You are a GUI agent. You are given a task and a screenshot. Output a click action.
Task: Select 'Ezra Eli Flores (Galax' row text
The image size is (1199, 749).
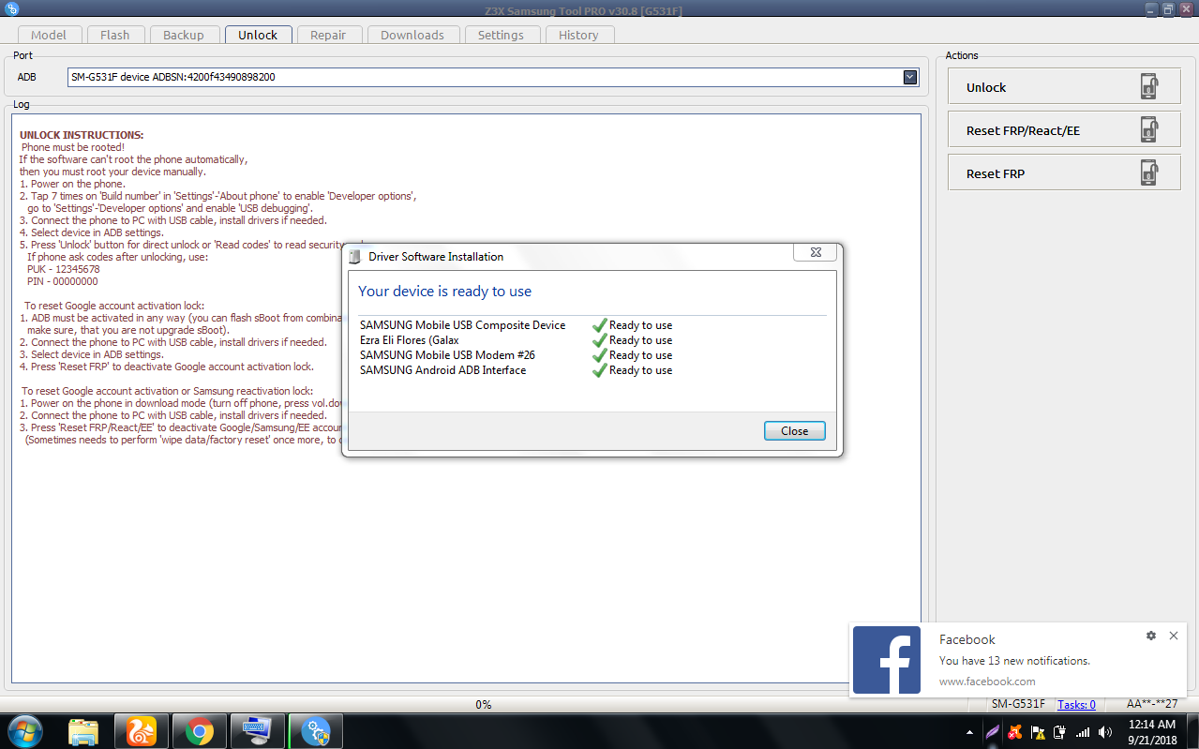pyautogui.click(x=410, y=340)
